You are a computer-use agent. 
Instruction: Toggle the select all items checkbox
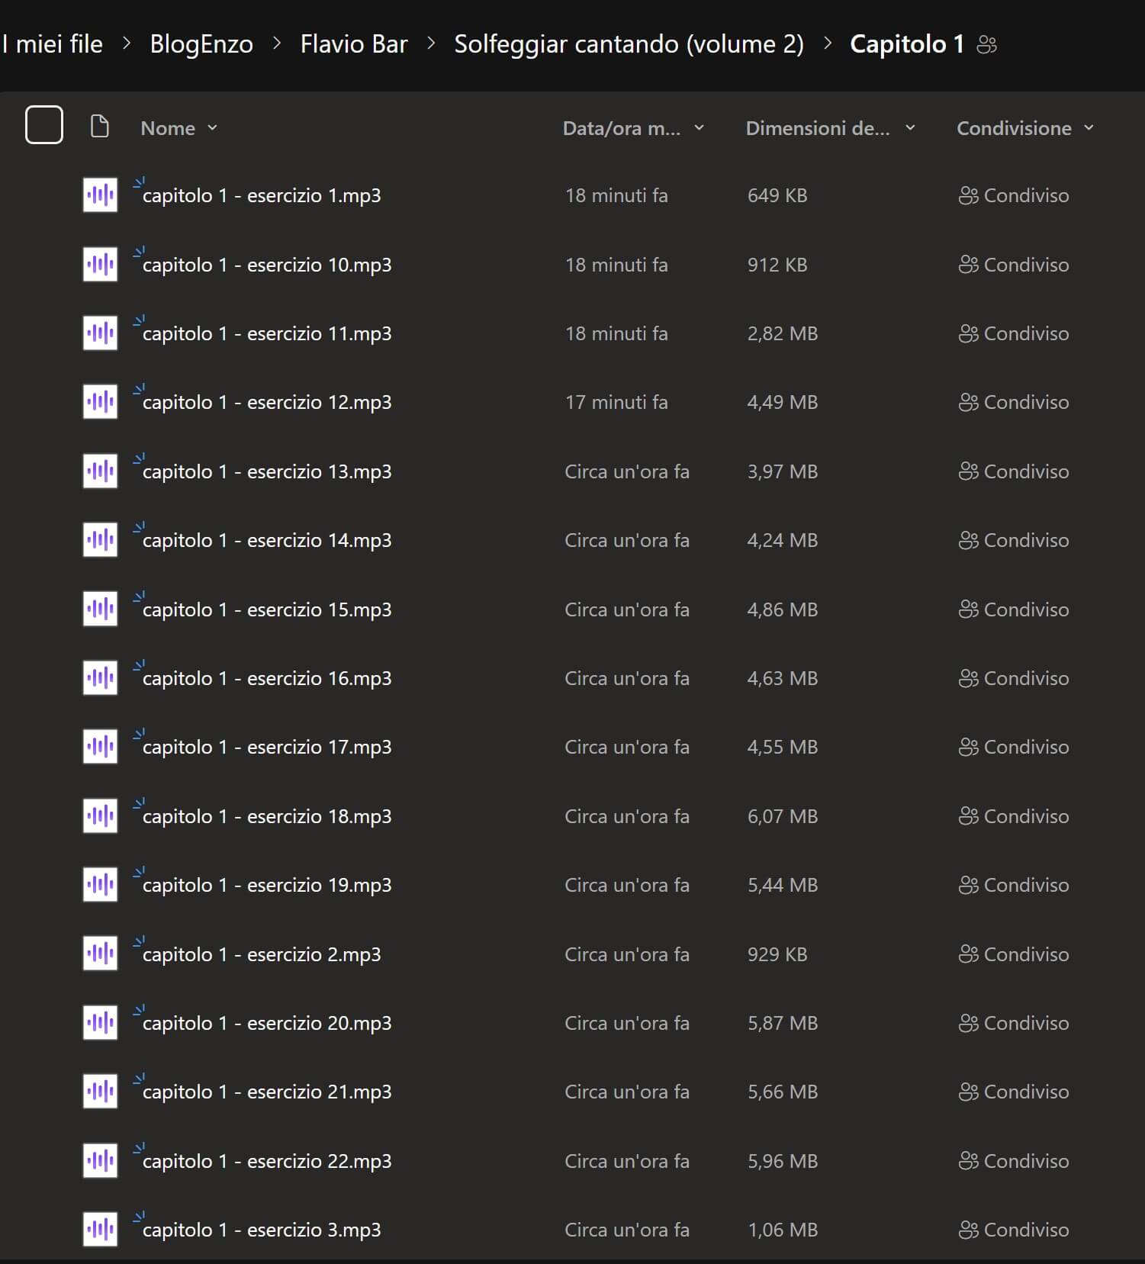(44, 125)
